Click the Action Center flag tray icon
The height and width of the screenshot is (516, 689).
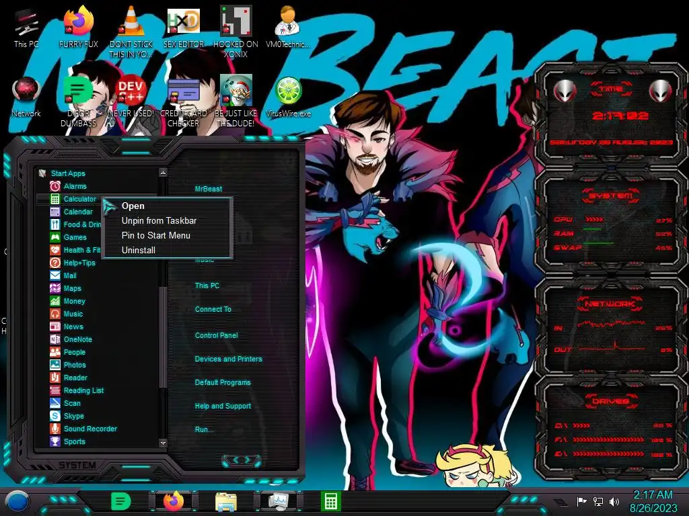point(582,501)
